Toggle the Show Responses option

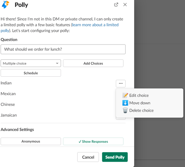93,141
